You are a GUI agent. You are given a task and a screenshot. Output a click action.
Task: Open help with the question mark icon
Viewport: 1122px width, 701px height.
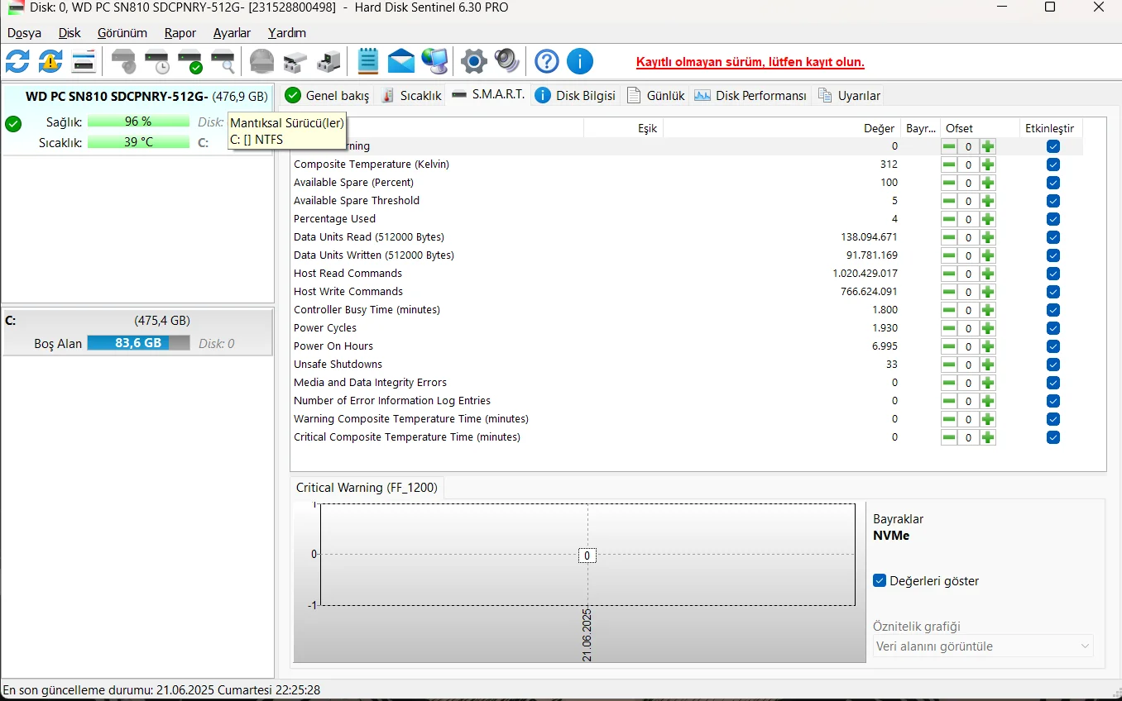[546, 61]
